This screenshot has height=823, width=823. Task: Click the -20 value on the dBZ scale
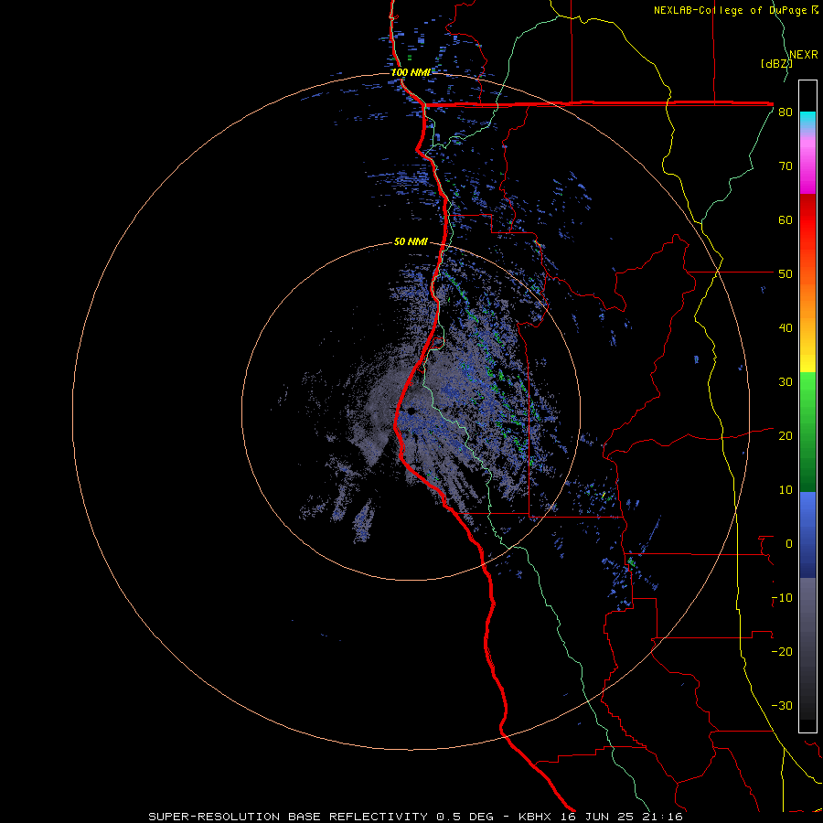click(x=782, y=652)
